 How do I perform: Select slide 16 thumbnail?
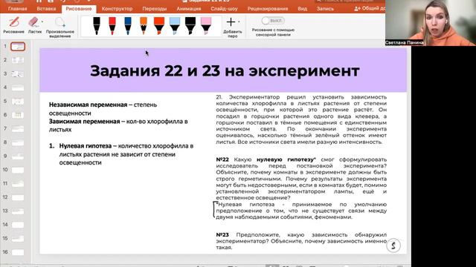18,252
